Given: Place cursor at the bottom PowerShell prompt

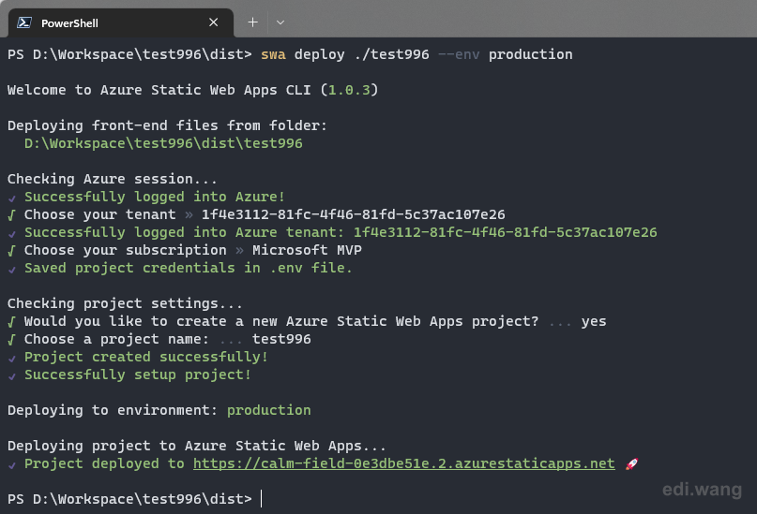Looking at the screenshot, I should tap(261, 499).
